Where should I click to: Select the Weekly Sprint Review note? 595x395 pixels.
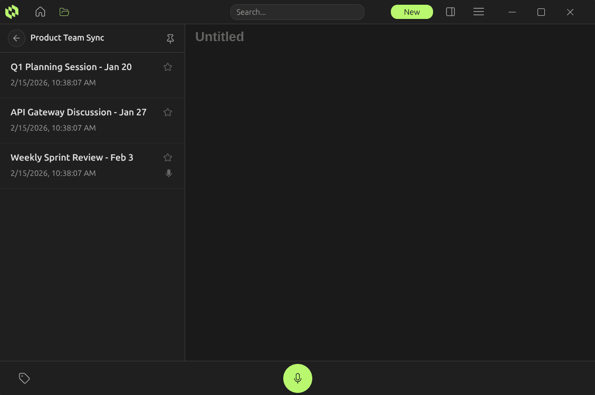(79, 165)
